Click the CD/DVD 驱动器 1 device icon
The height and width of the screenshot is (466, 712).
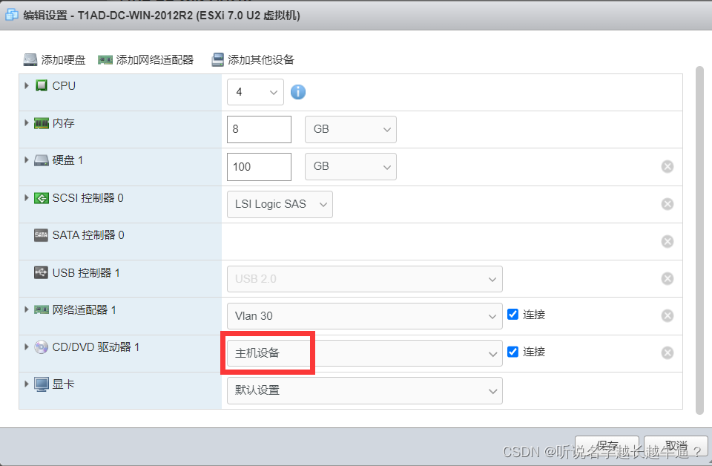(x=41, y=347)
